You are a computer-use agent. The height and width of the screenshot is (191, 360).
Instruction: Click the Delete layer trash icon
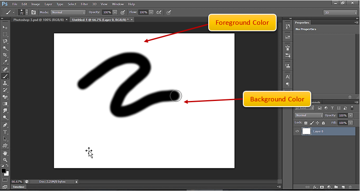[x=350, y=187]
